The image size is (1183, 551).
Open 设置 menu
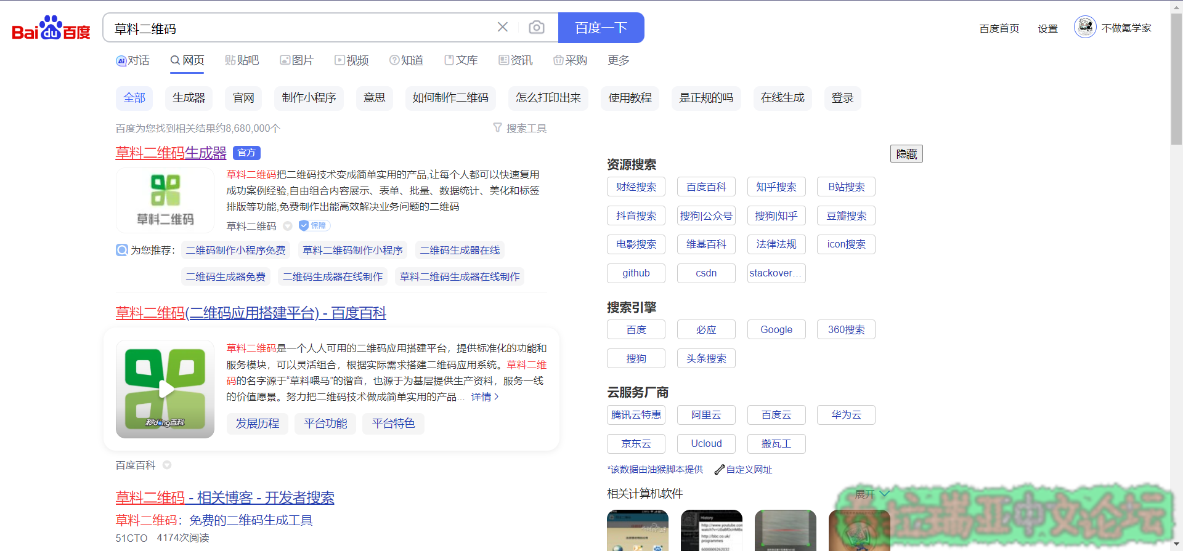1047,28
